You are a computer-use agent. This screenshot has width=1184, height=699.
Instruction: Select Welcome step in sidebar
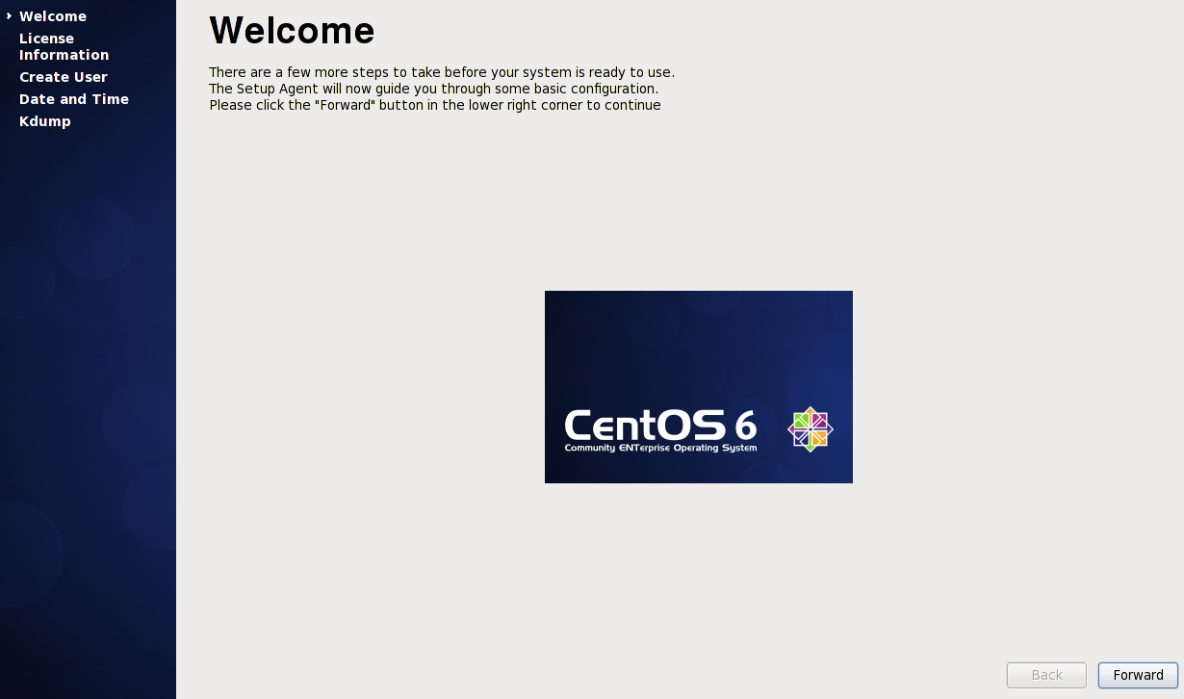[53, 16]
